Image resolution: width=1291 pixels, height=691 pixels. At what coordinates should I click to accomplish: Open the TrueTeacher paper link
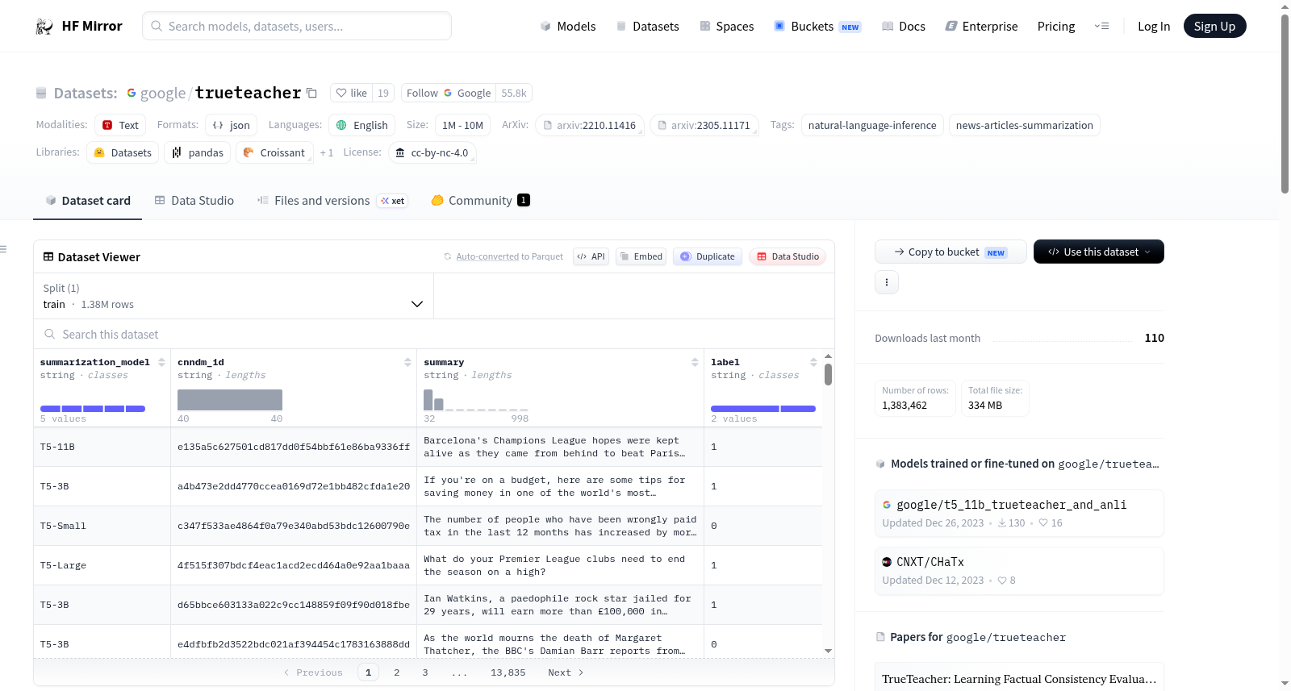[x=1019, y=679]
